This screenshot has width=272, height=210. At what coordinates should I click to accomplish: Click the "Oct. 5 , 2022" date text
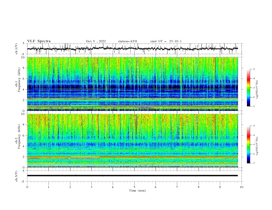tap(96, 41)
